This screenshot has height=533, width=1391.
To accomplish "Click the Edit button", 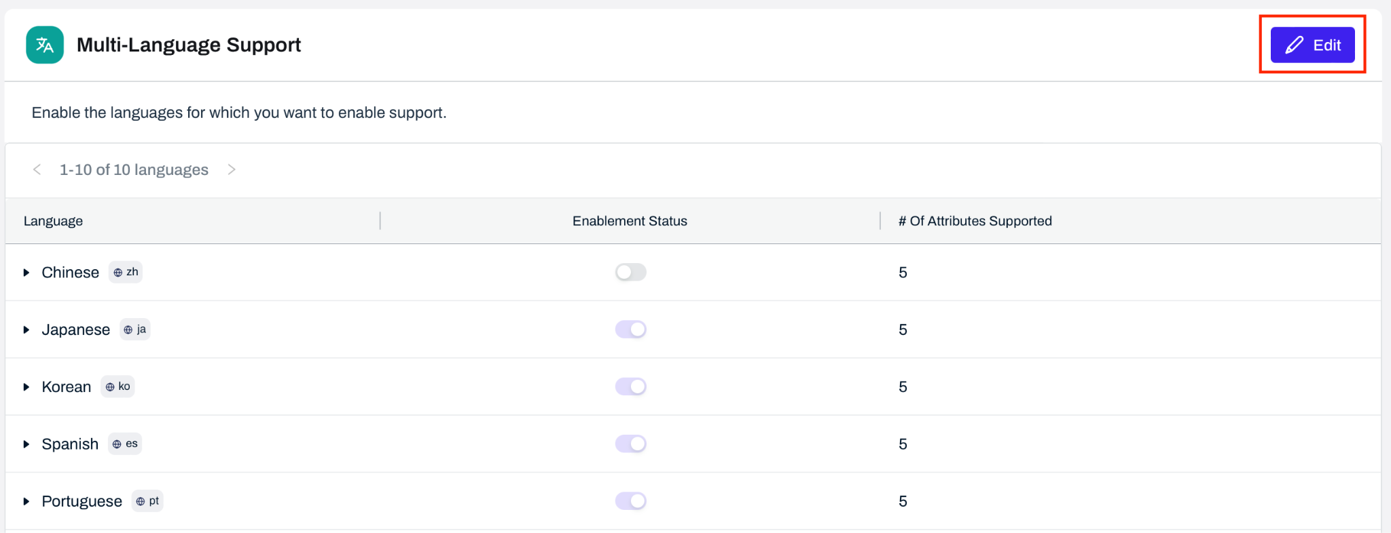I will pos(1312,45).
